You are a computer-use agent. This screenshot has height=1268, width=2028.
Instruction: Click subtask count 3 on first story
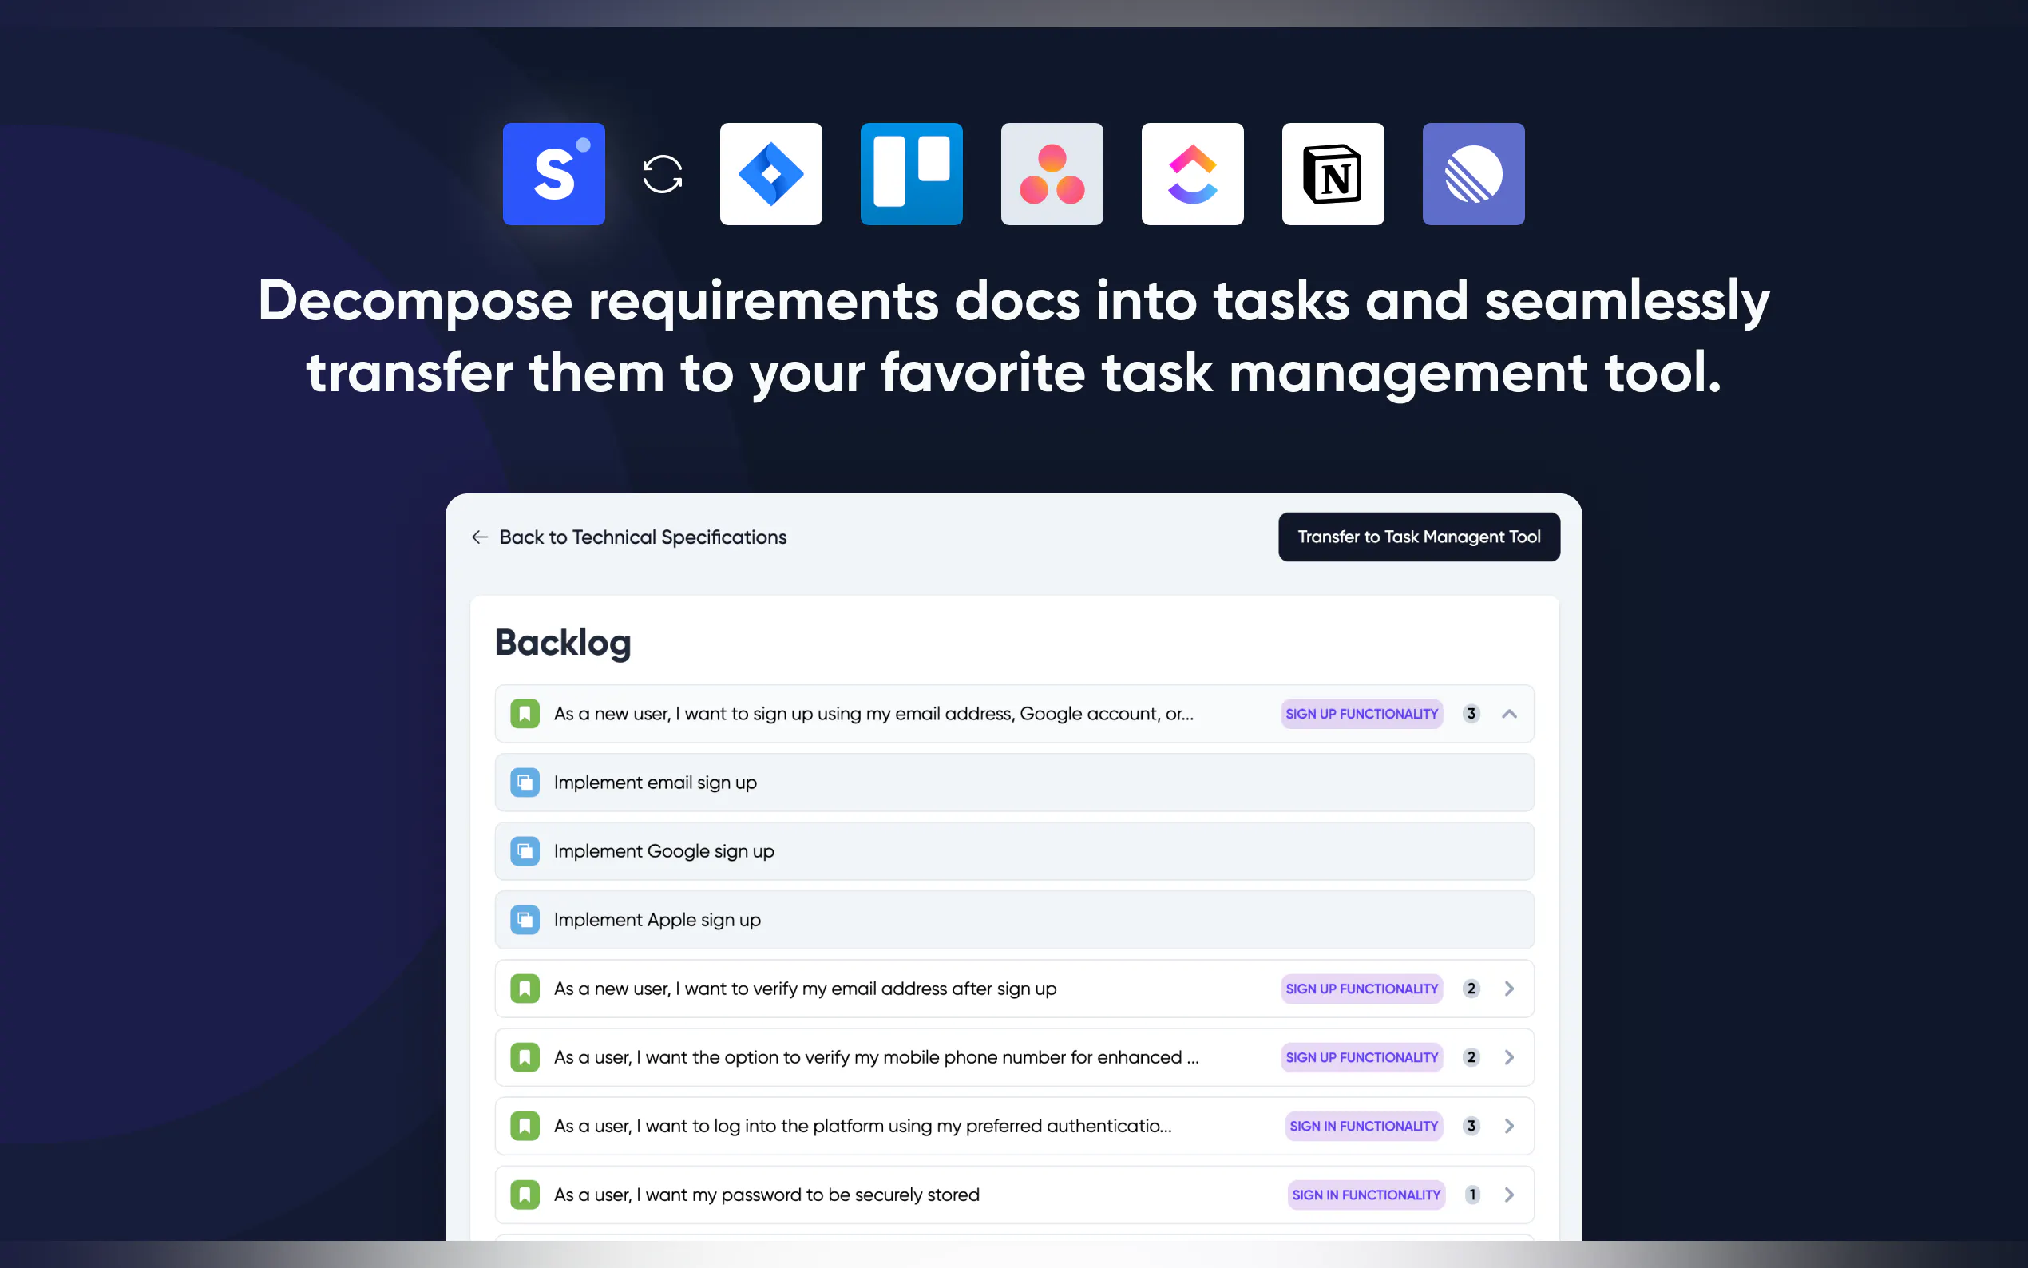1471,714
